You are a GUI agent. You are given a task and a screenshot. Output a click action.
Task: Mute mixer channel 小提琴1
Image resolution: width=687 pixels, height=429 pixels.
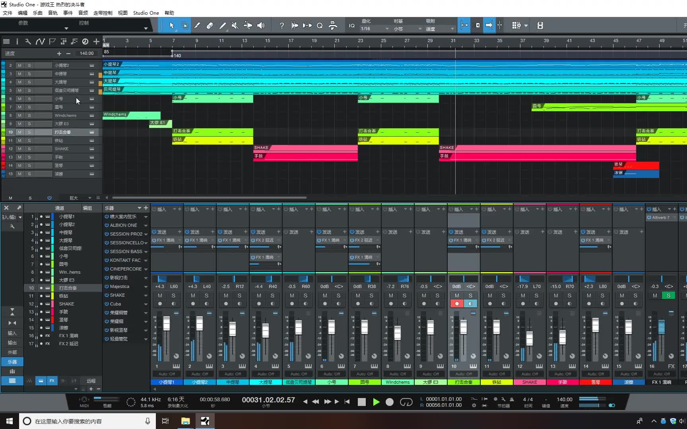(x=160, y=296)
